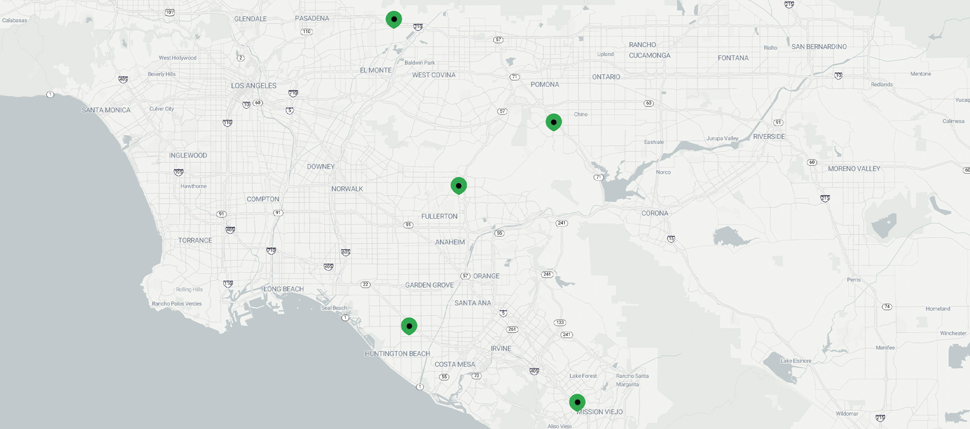Screen dimensions: 970x429
Task: Click the Long Beach label on map
Action: tap(283, 289)
